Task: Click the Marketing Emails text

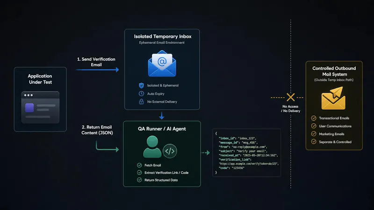Action: 331,134
